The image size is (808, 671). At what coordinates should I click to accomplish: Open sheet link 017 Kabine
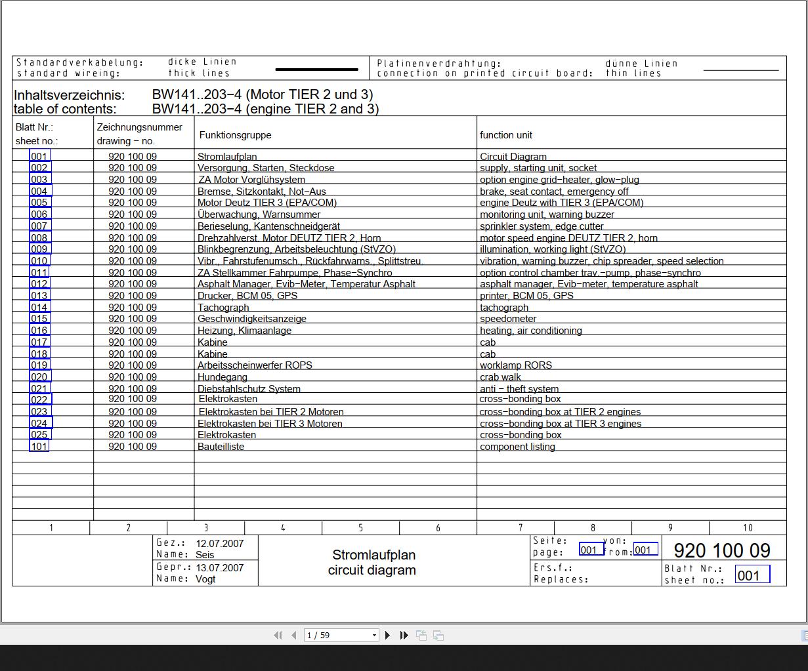[x=39, y=342]
